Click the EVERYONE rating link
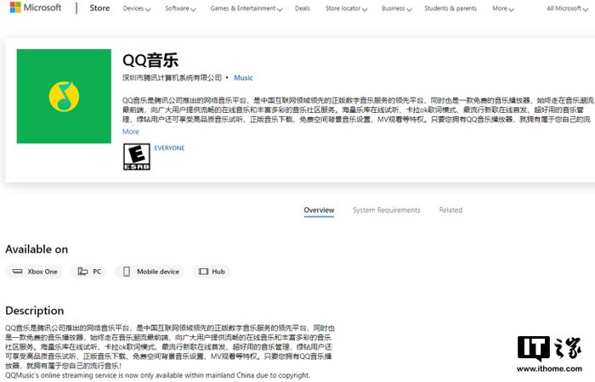 click(x=169, y=148)
